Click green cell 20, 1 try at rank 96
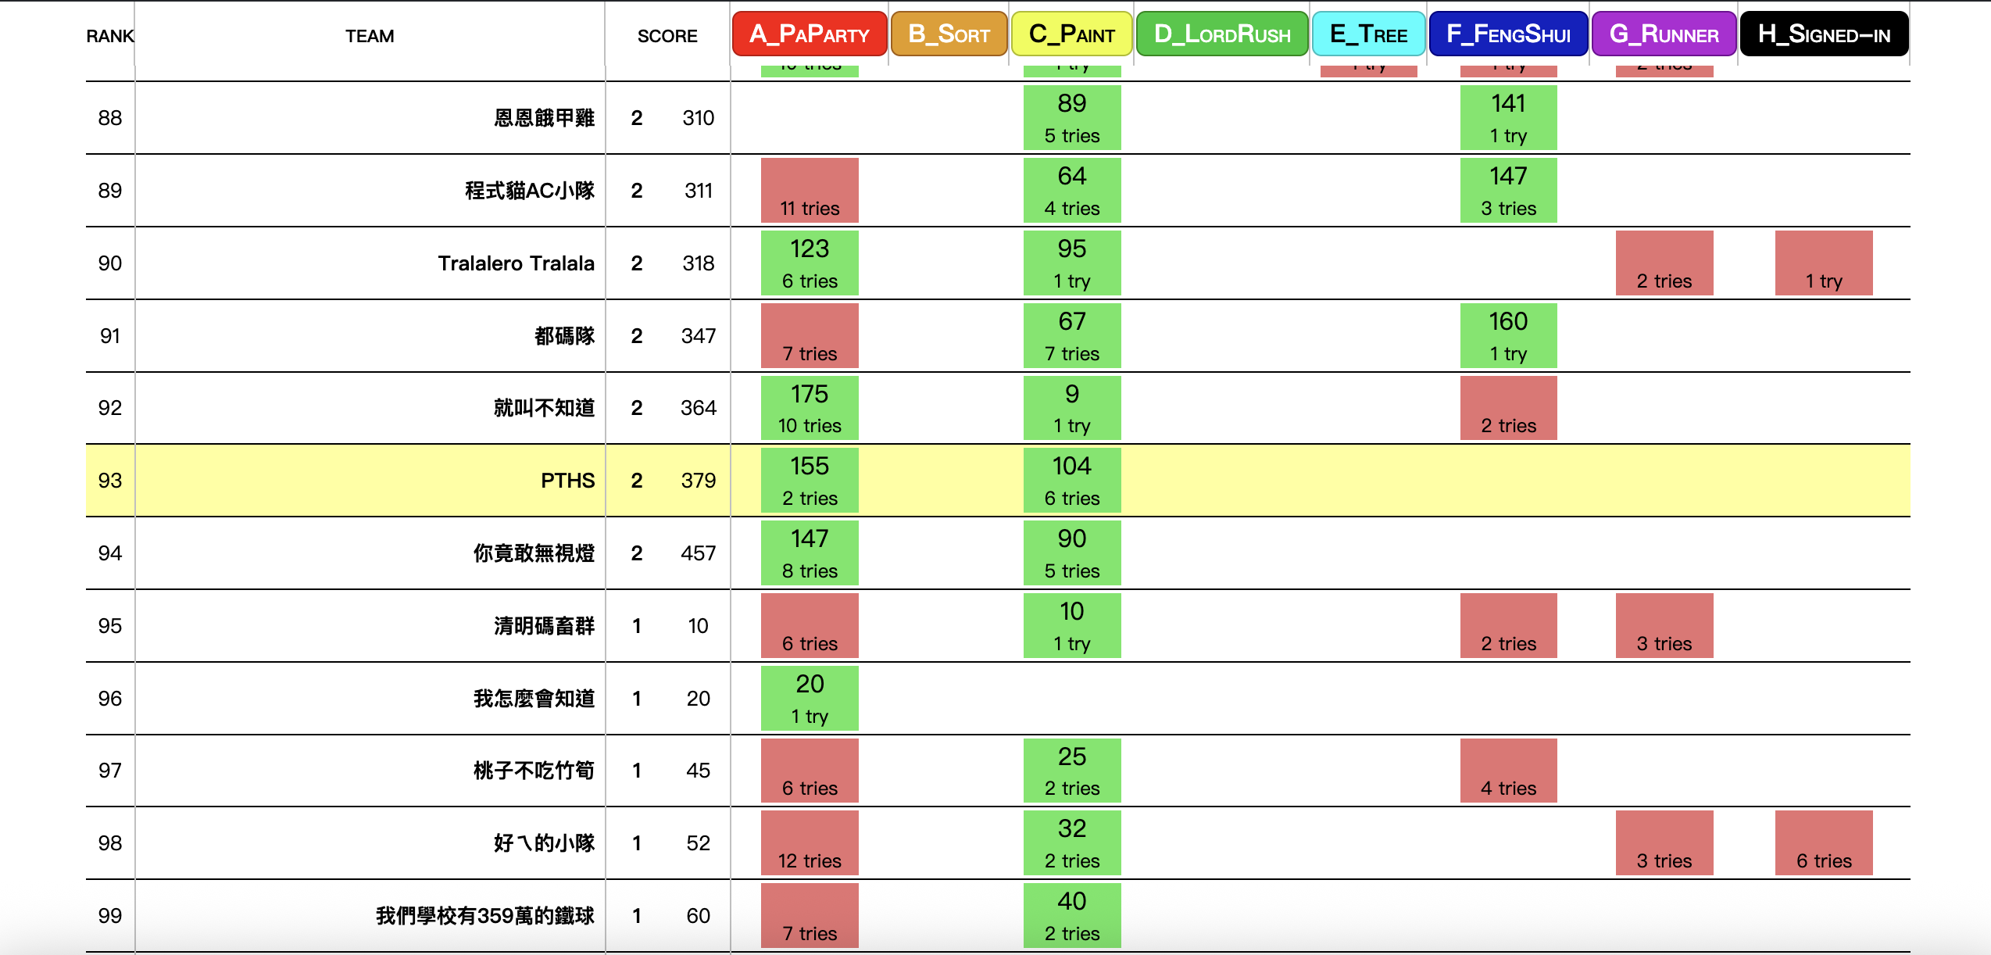The height and width of the screenshot is (955, 1991). click(x=810, y=699)
